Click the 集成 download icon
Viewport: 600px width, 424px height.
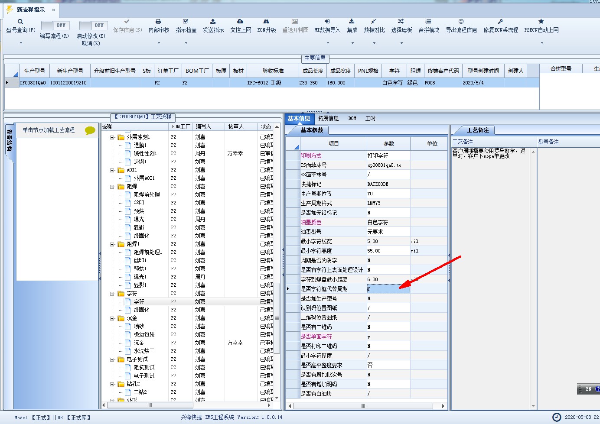pyautogui.click(x=352, y=21)
